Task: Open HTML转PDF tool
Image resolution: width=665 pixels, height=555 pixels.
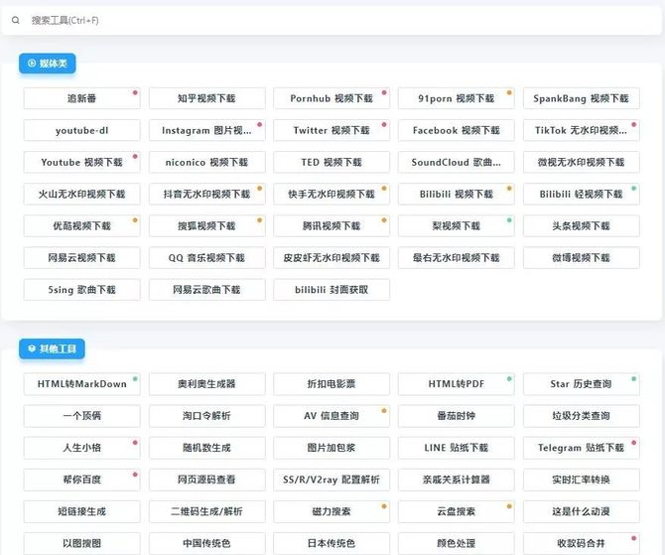Action: (x=456, y=384)
